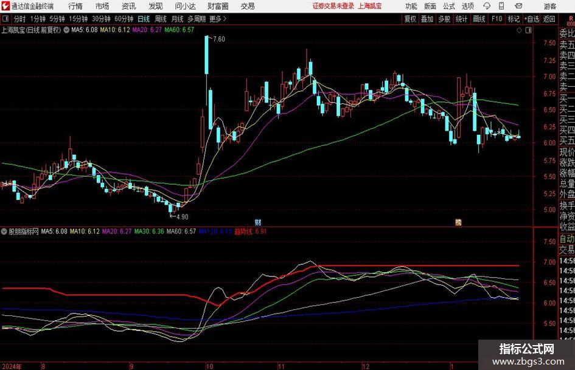
Task: Open the 公式 menu
Action: [x=449, y=6]
